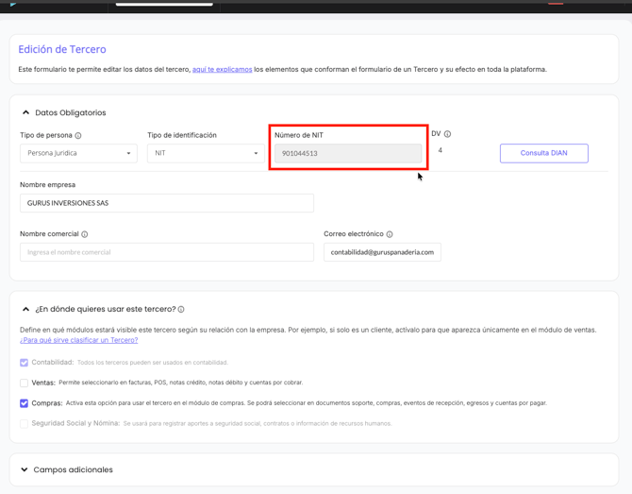Image resolution: width=632 pixels, height=494 pixels.
Task: Click the DV info icon
Action: click(x=447, y=134)
